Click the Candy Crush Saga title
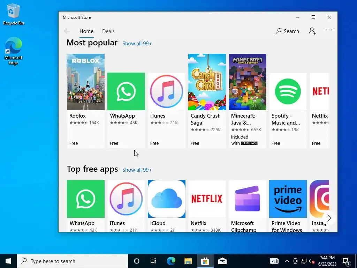Viewport: 357px width, 268px height. (x=206, y=119)
